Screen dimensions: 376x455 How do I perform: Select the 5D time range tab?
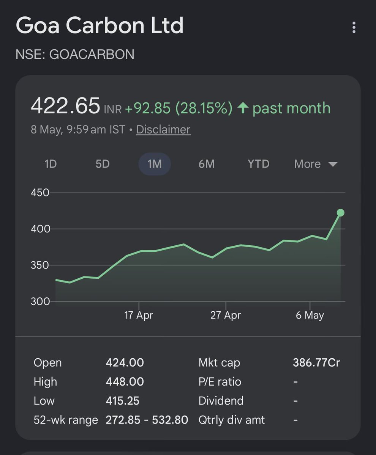tap(103, 164)
